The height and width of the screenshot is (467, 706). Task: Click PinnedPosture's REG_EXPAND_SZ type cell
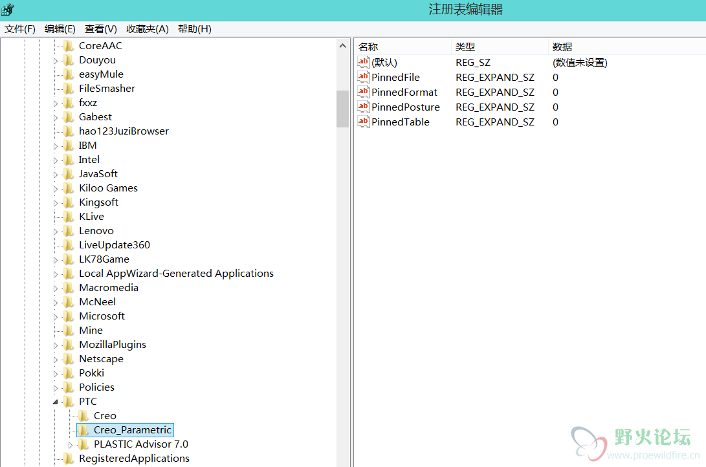coord(495,107)
